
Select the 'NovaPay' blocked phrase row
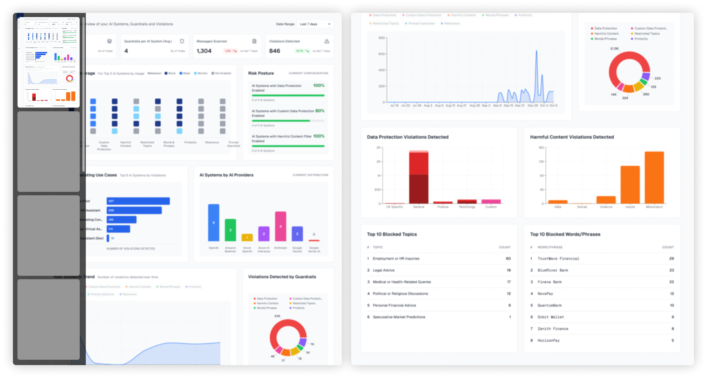coord(602,294)
